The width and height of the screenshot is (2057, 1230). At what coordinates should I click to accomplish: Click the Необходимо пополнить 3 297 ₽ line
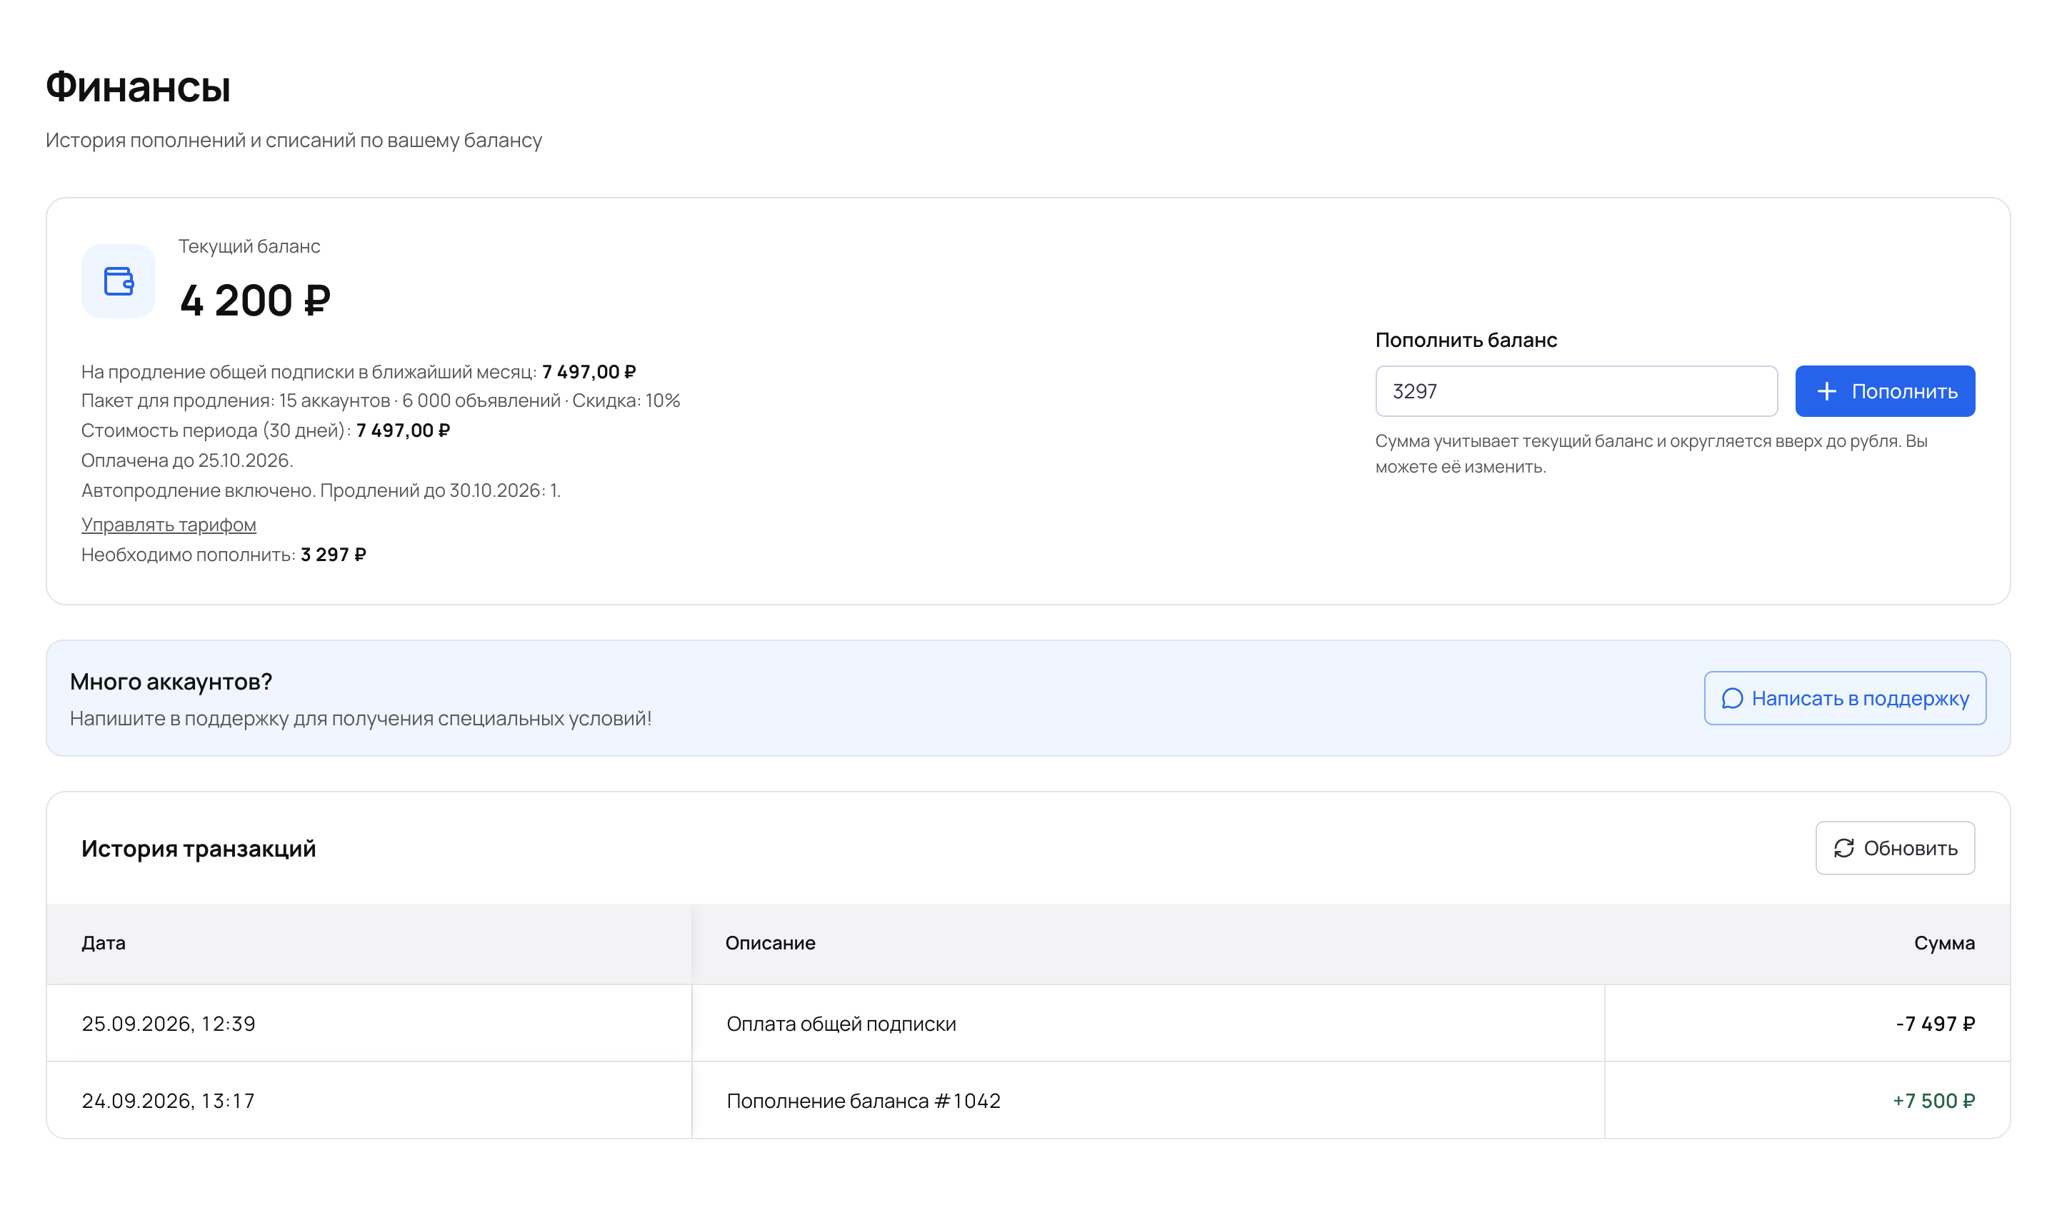click(x=224, y=555)
